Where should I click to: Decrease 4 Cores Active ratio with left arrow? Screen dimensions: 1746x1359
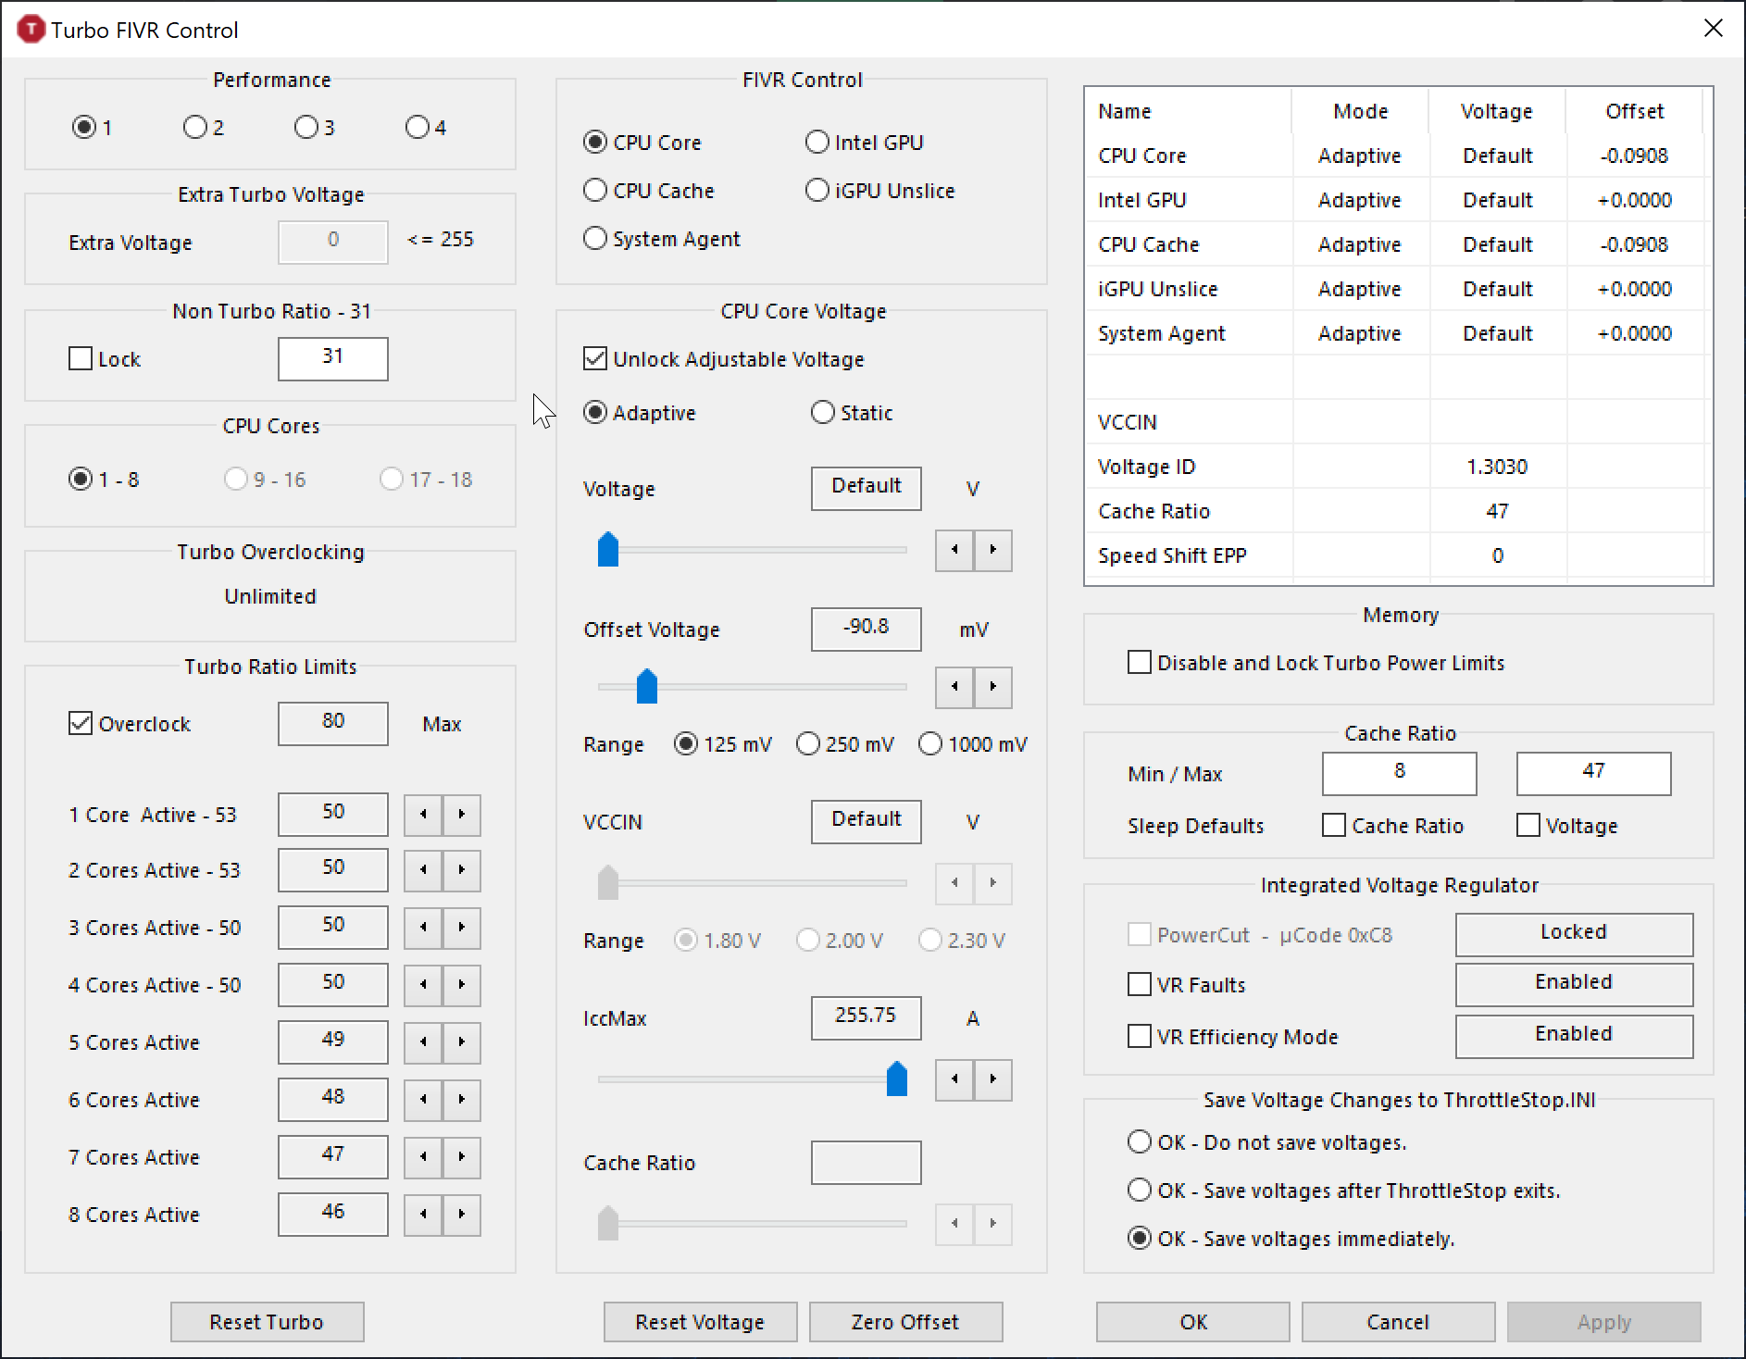point(423,985)
